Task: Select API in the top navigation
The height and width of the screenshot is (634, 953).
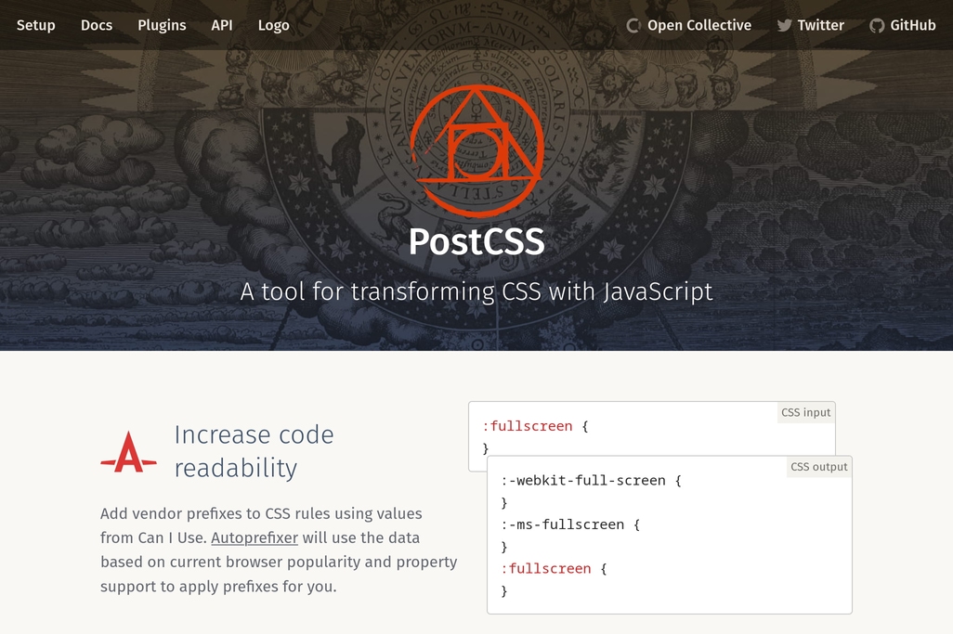Action: (222, 25)
